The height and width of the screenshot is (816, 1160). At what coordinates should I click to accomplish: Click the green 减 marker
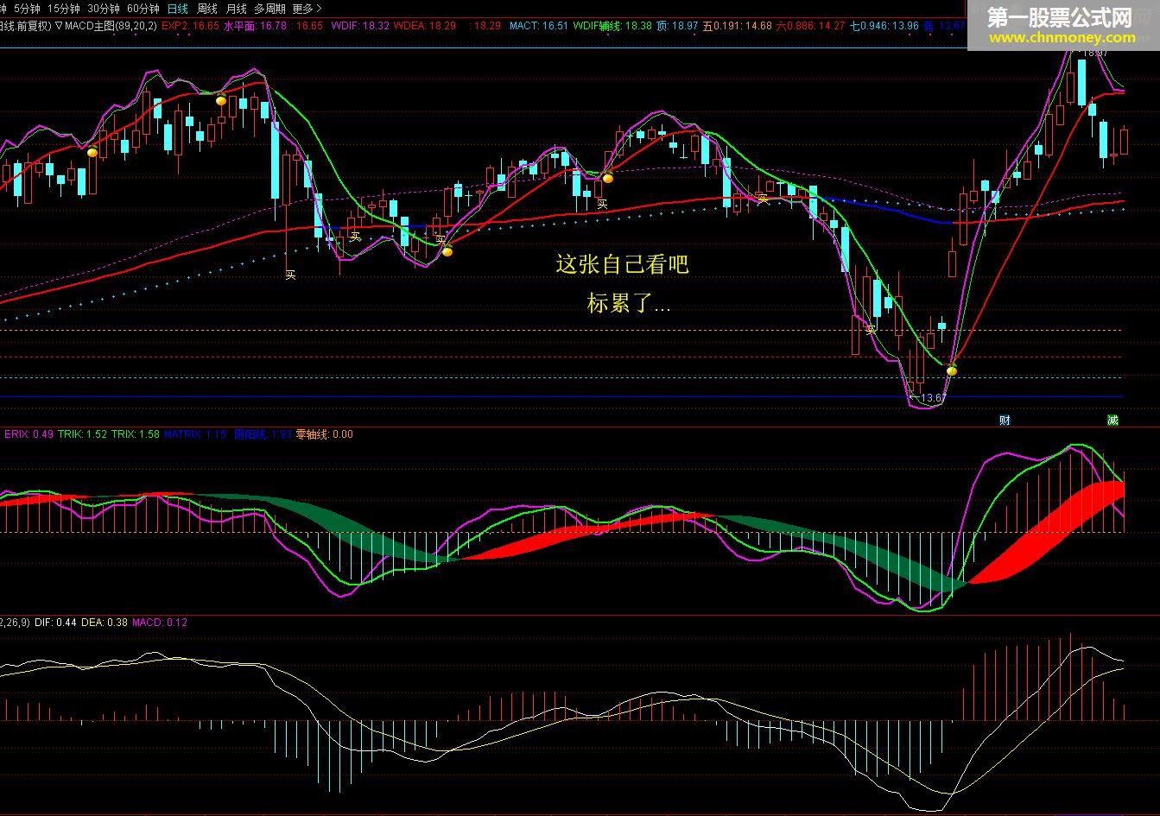[x=1112, y=421]
